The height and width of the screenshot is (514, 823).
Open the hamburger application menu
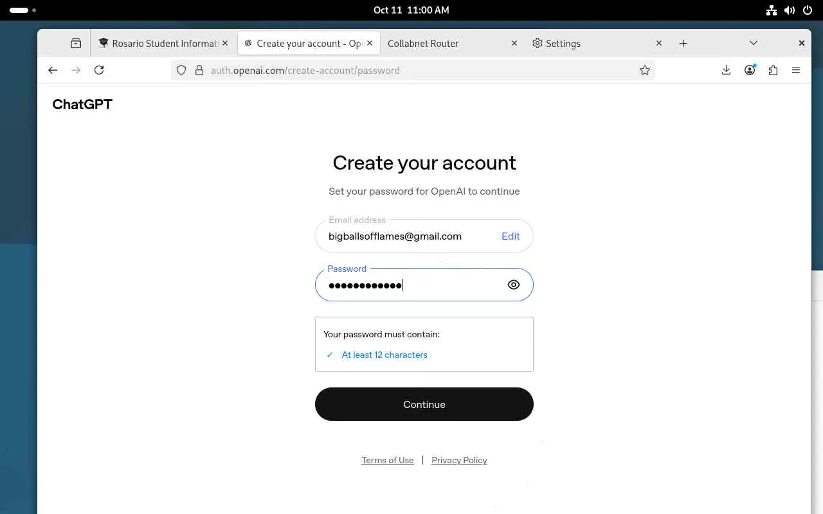point(796,70)
